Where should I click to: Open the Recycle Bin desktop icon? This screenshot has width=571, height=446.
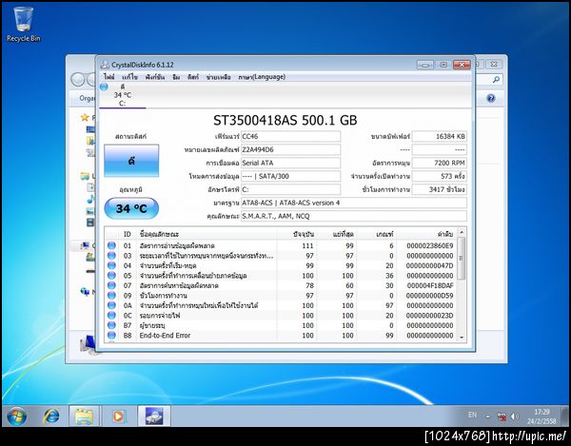pyautogui.click(x=23, y=25)
